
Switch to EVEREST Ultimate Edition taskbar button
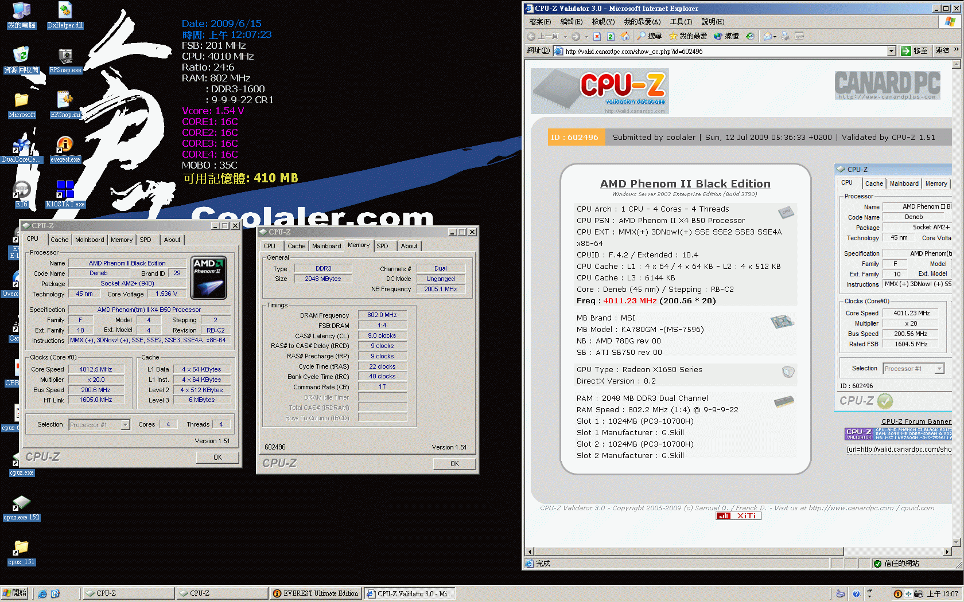(316, 593)
